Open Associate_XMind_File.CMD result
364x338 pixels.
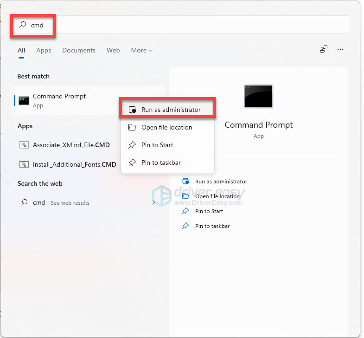coord(71,145)
